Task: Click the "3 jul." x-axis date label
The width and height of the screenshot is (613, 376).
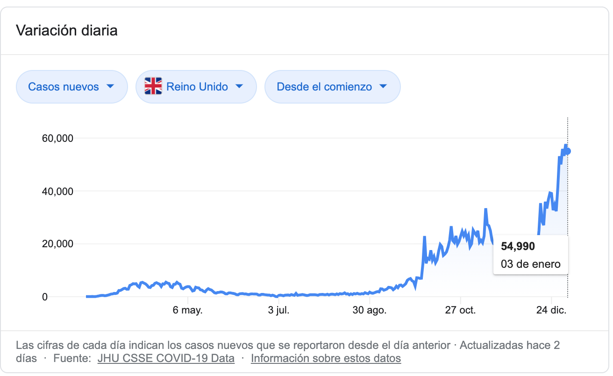Action: [280, 311]
